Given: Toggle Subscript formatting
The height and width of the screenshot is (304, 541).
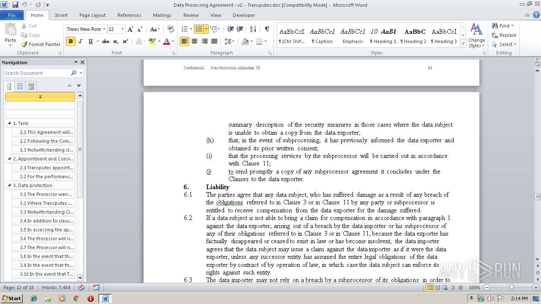Looking at the screenshot, I should point(116,41).
